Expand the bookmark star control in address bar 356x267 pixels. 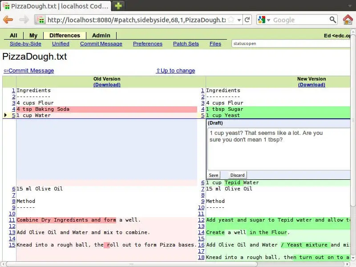(232, 20)
